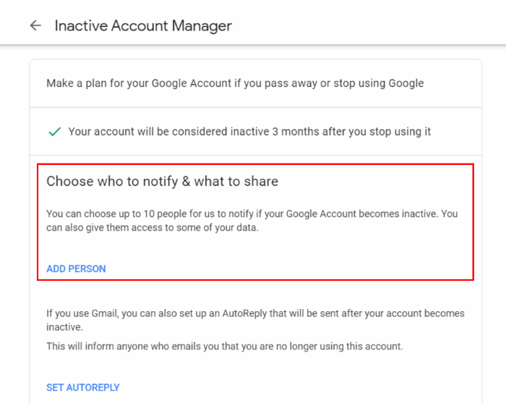Click ADD PERSON link

(x=76, y=268)
